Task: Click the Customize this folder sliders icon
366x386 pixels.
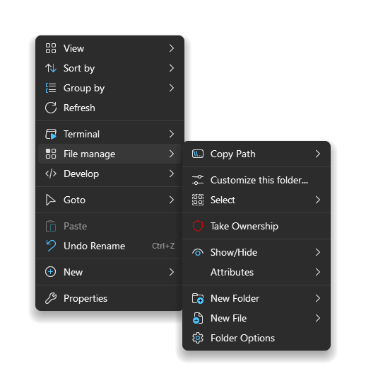Action: (198, 180)
